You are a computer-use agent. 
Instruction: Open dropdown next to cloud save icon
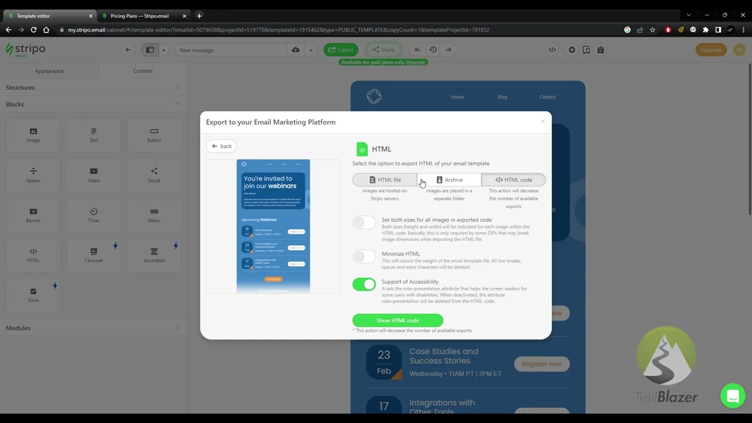point(311,50)
